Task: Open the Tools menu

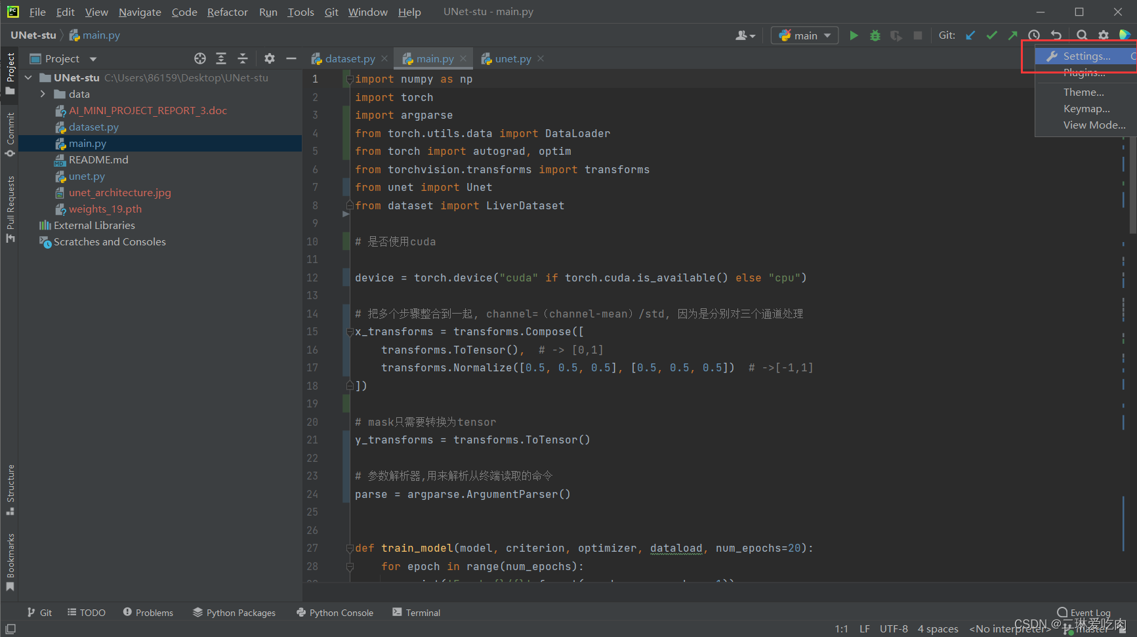Action: point(300,12)
